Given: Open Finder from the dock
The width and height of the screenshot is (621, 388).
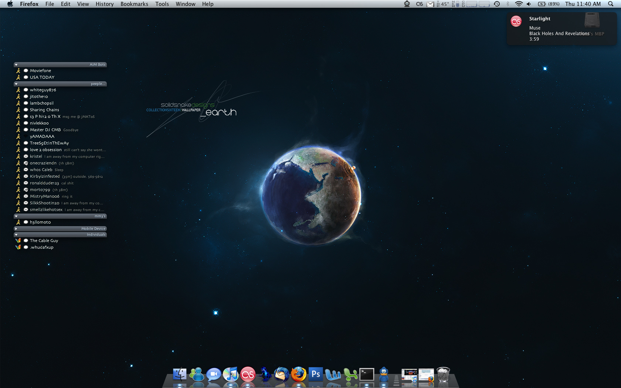Looking at the screenshot, I should (x=180, y=374).
